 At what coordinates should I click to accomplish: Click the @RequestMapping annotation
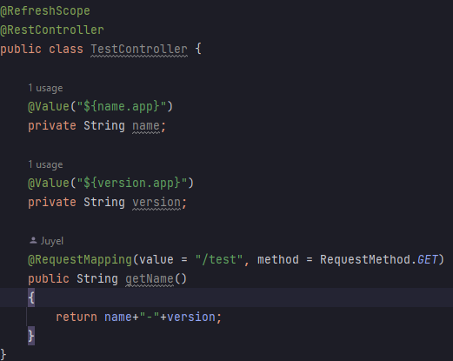[x=80, y=259]
